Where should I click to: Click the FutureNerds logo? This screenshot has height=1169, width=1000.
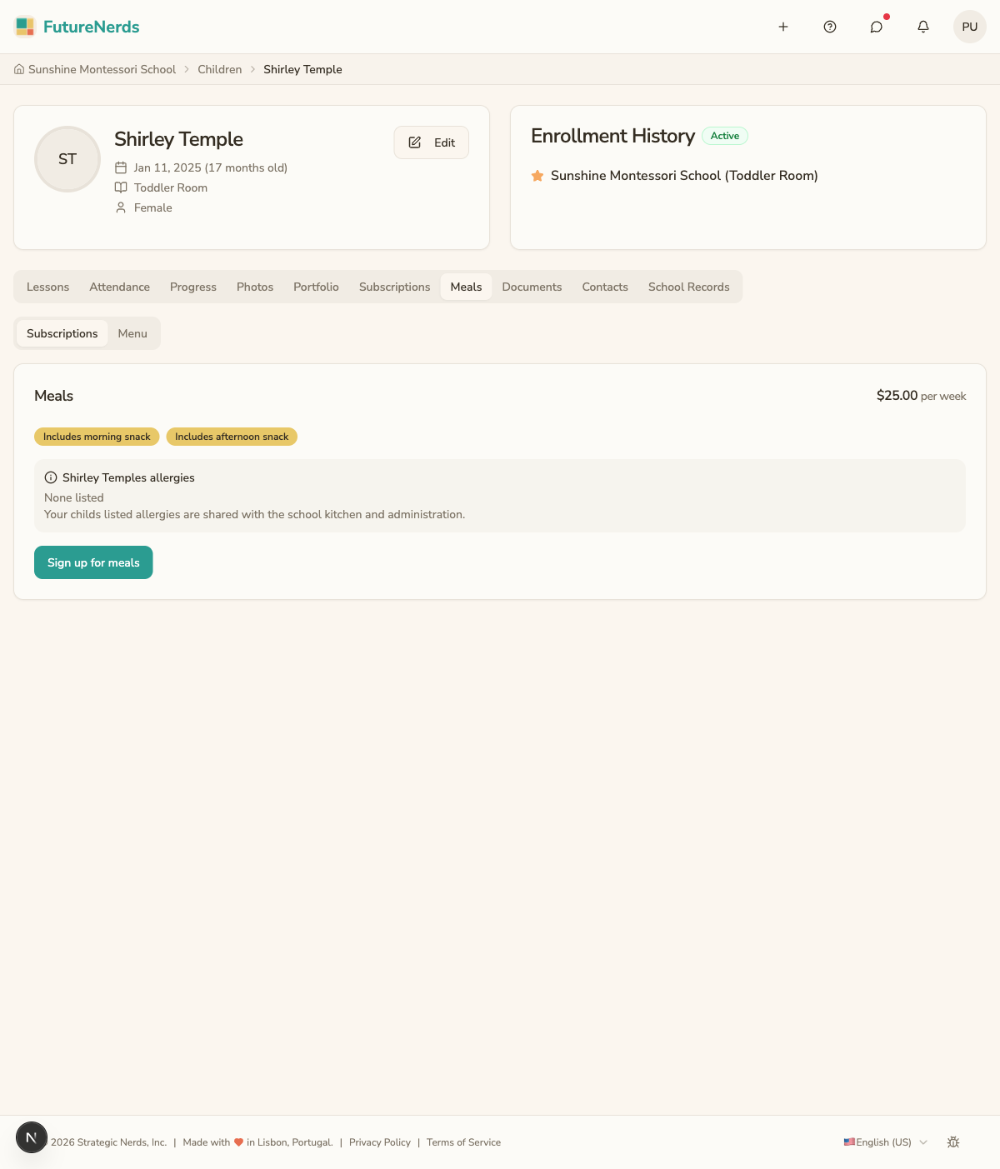(x=77, y=27)
